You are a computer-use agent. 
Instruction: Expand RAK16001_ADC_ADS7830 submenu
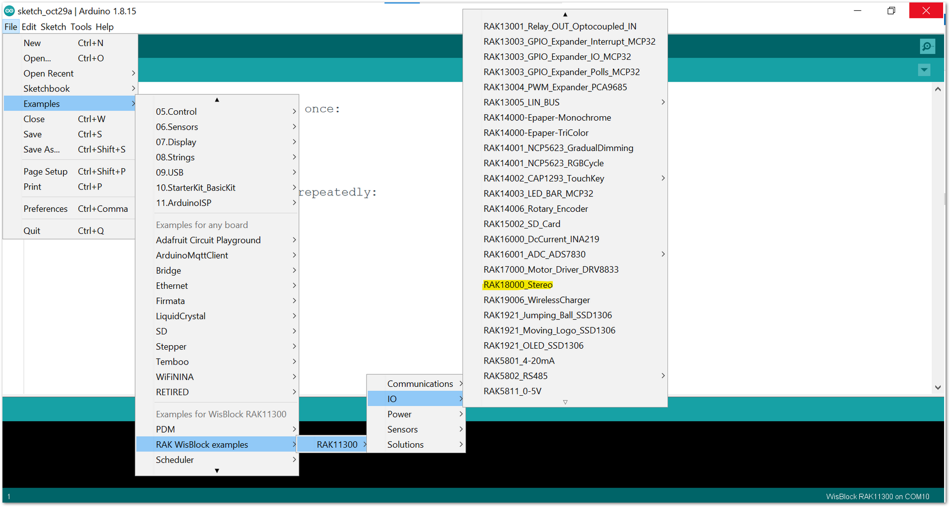pyautogui.click(x=565, y=254)
